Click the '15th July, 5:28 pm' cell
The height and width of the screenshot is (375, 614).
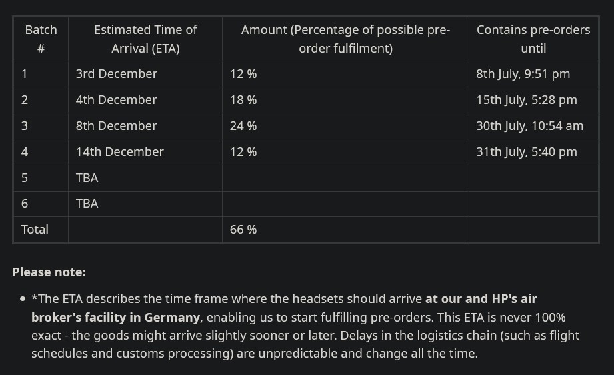(533, 100)
